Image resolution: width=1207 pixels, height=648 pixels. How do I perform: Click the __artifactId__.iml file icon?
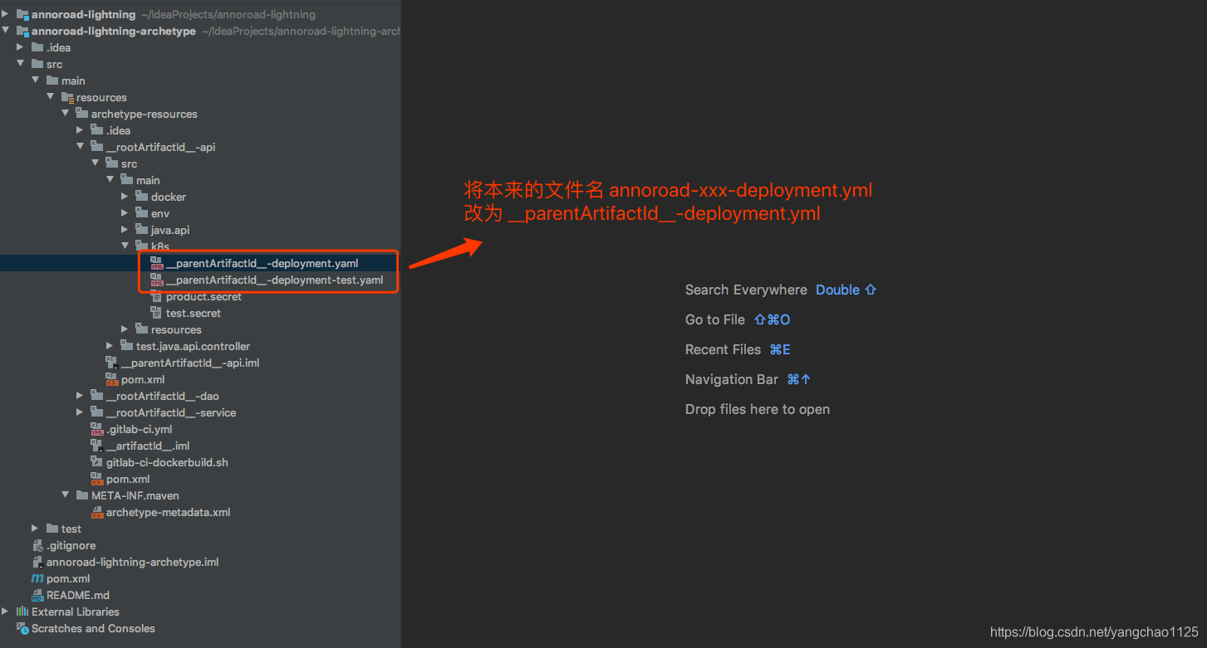point(97,446)
